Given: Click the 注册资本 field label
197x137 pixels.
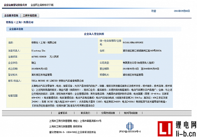Looking at the screenshot, I should [x=13, y=57].
